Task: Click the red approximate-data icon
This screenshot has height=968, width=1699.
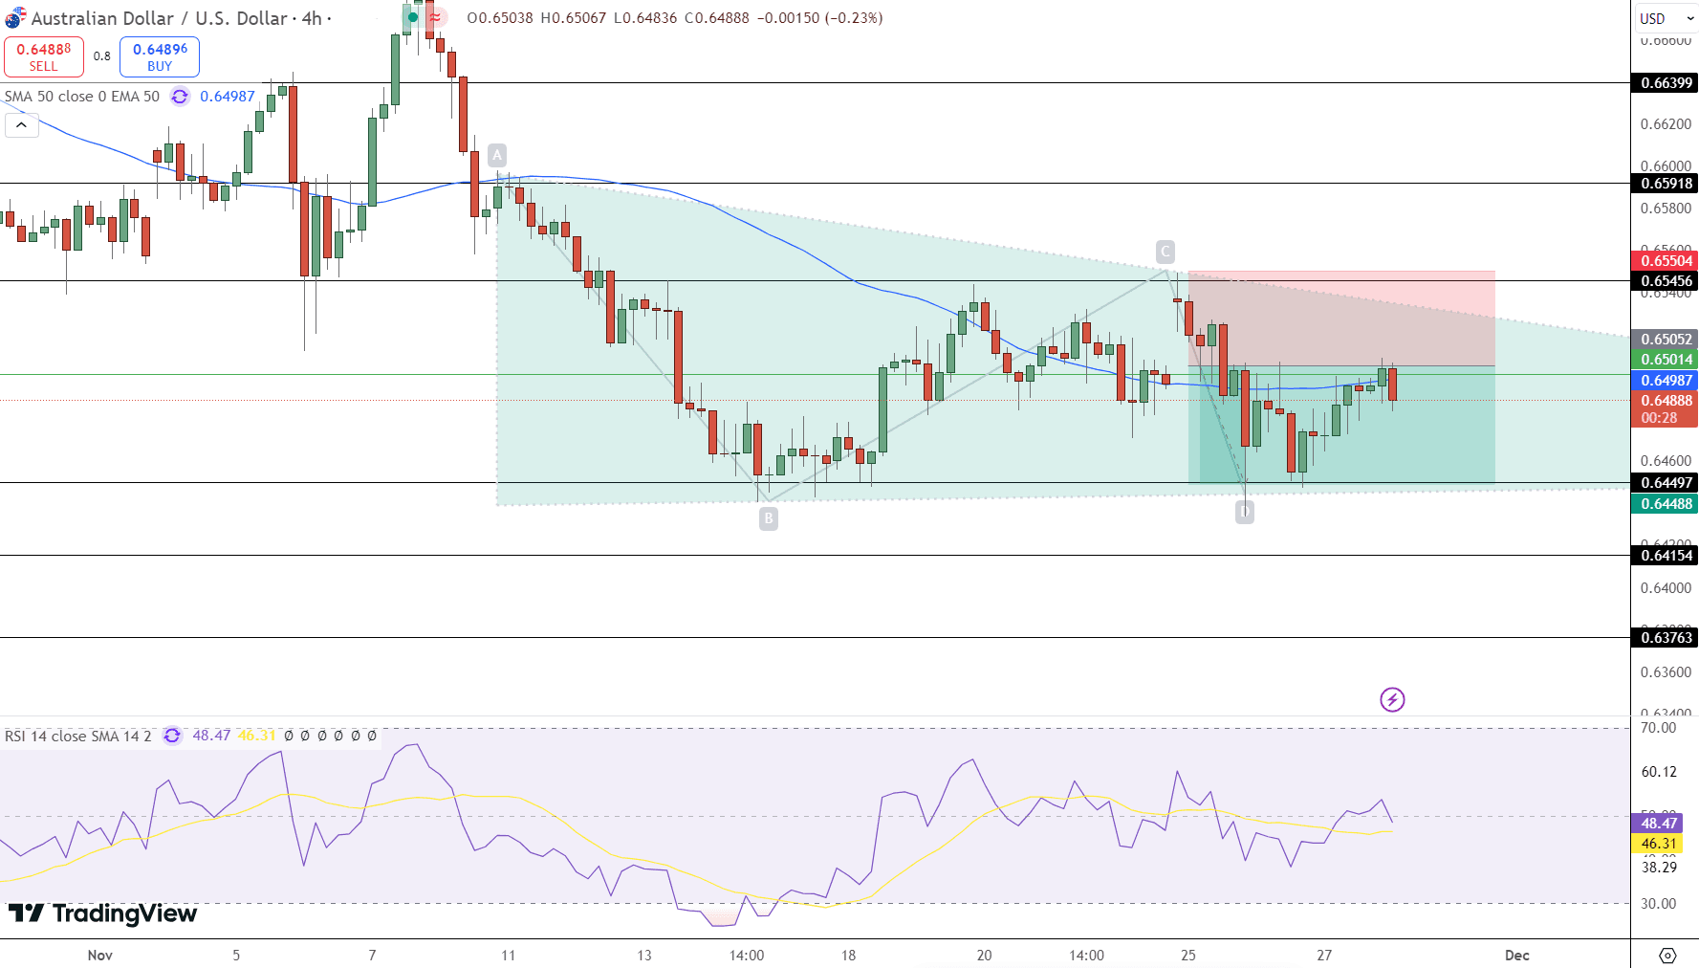Action: (435, 17)
